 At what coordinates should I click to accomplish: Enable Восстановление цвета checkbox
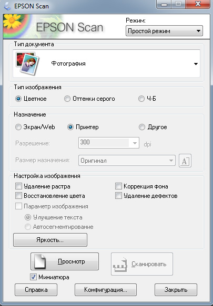[18, 196]
